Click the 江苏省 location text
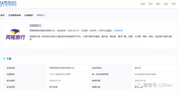This screenshot has height=93, width=178. 84,31
